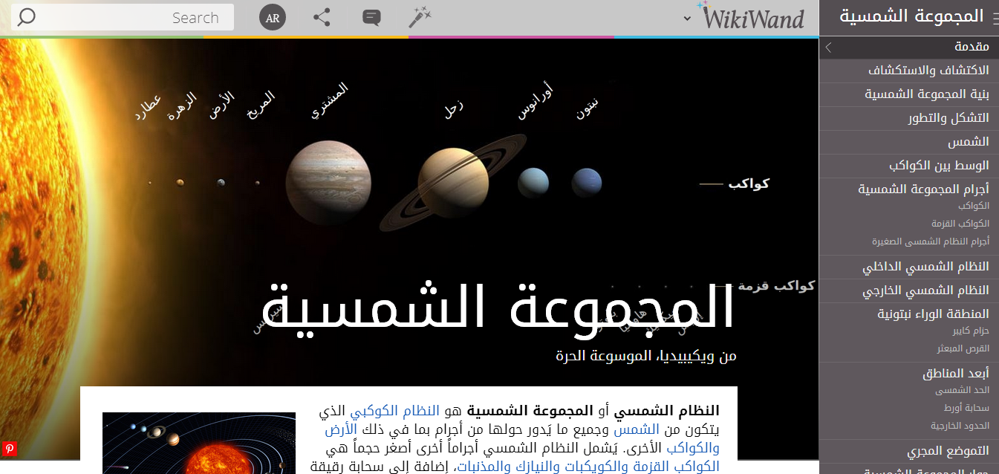Click the share icon

[322, 18]
